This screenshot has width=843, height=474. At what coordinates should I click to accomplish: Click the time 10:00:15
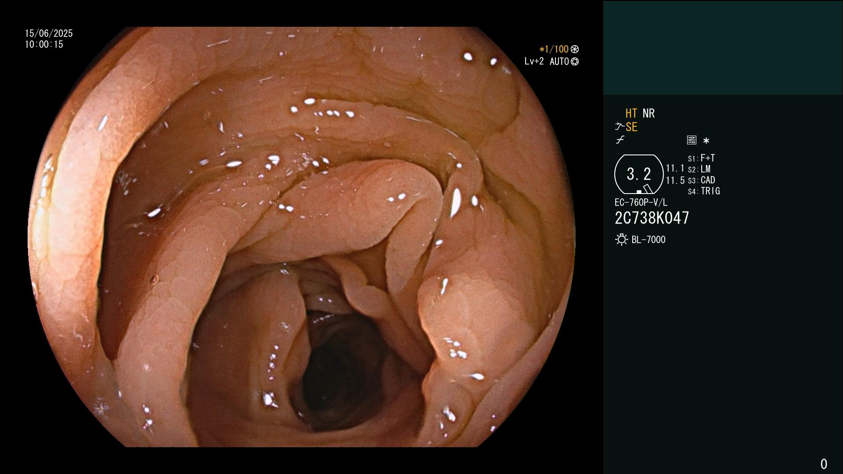44,44
